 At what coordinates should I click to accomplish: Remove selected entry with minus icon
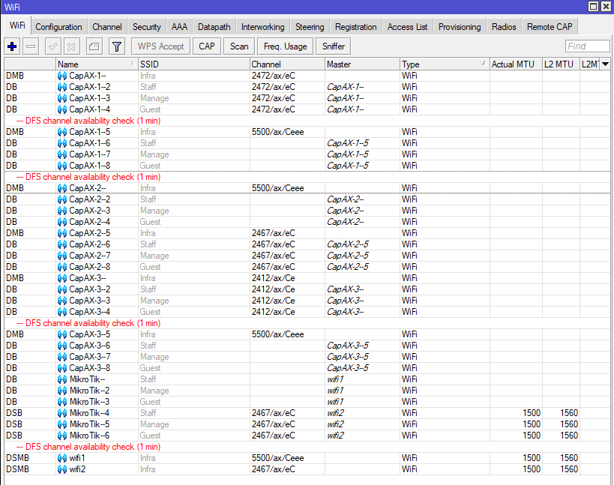point(31,46)
